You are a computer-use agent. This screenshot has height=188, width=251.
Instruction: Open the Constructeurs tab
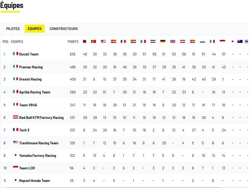click(x=64, y=29)
